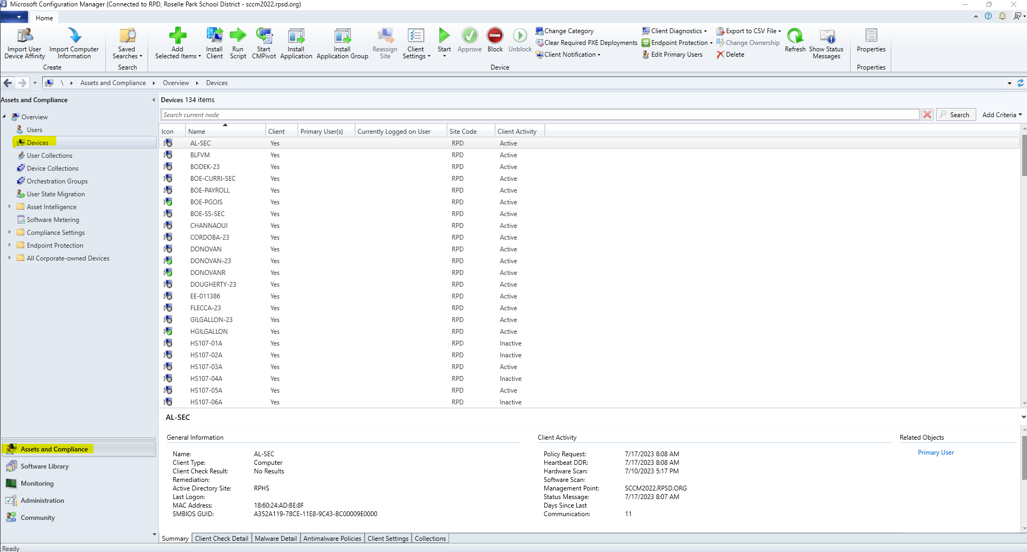Click the help question mark icon
Viewport: 1027px width, 552px height.
(x=988, y=16)
